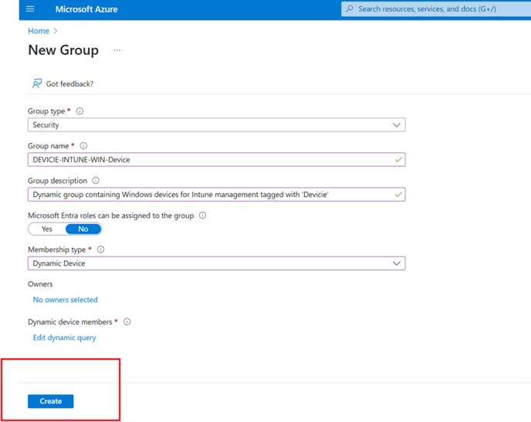Set Entra roles assignable to Yes
The width and height of the screenshot is (531, 422).
coord(47,229)
